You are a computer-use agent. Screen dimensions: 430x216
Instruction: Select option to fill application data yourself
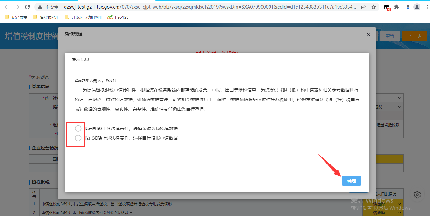coord(78,138)
